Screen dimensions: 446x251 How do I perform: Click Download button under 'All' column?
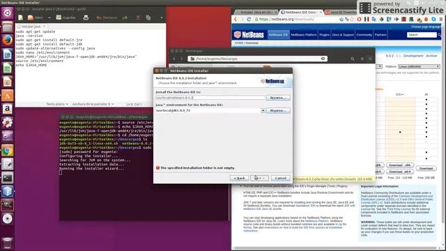point(426,169)
